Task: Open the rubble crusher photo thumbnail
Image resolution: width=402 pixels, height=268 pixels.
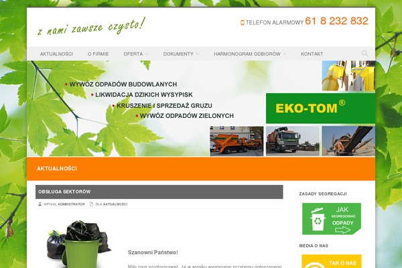Action: coord(348,141)
